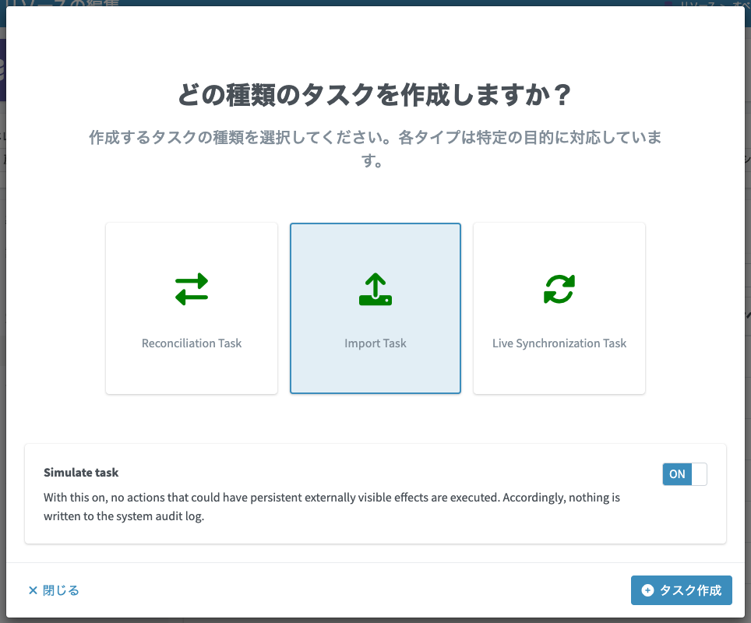The image size is (751, 623).
Task: Close the dialog with 閉じる
Action: pos(54,590)
